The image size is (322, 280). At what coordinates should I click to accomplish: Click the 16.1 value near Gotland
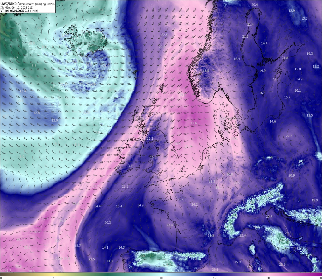[262, 93]
